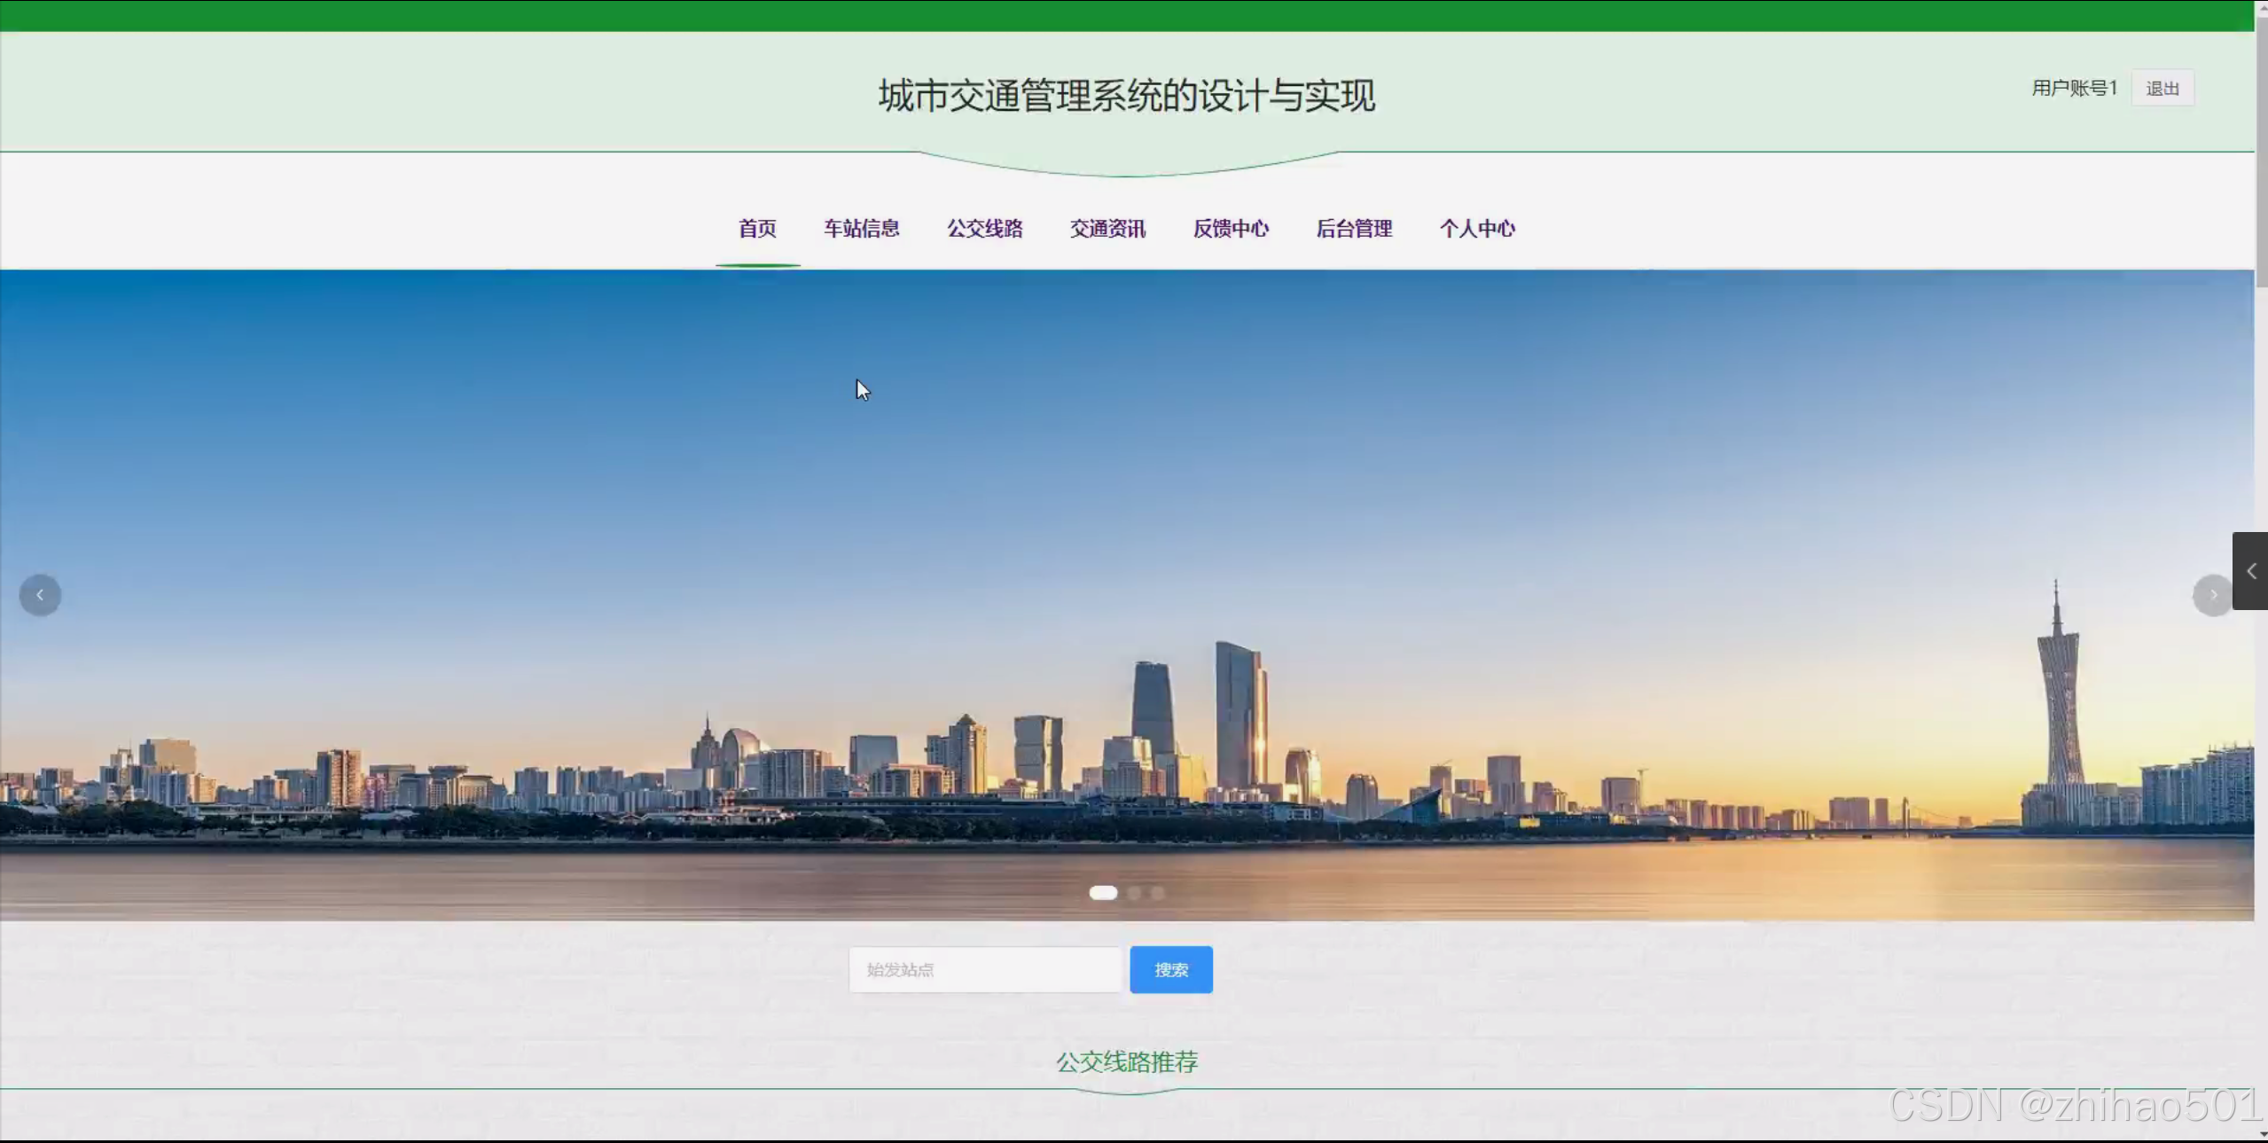The height and width of the screenshot is (1143, 2268).
Task: Focus the 始发站点 search input field
Action: pyautogui.click(x=984, y=969)
